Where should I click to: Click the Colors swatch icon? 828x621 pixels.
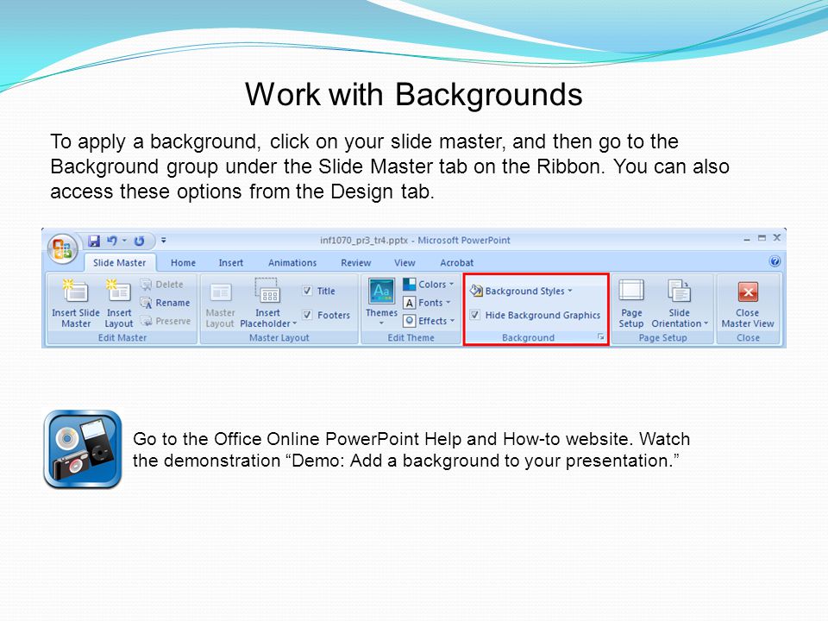tap(409, 284)
